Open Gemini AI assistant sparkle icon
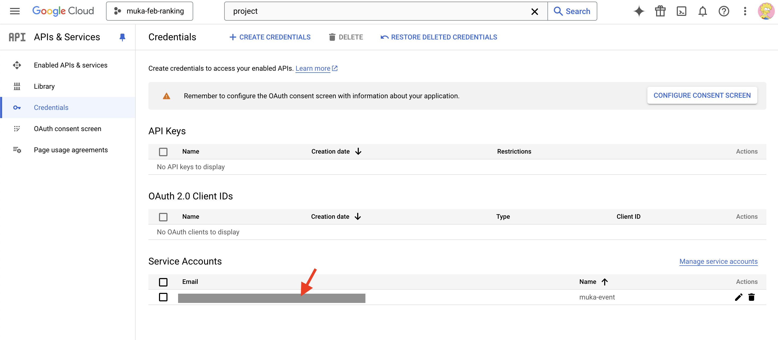The height and width of the screenshot is (340, 778). pyautogui.click(x=638, y=11)
